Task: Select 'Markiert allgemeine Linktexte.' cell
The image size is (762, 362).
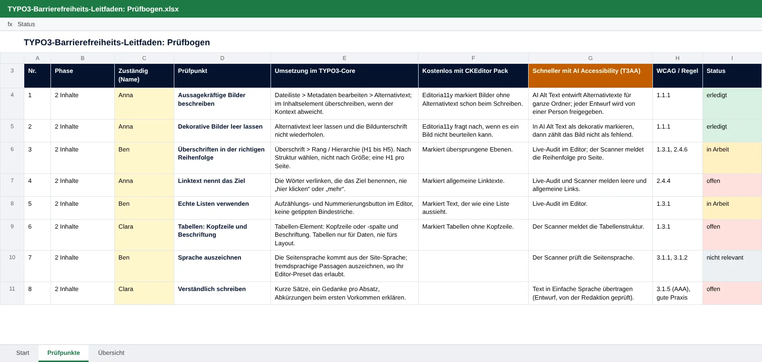Action: [x=473, y=185]
